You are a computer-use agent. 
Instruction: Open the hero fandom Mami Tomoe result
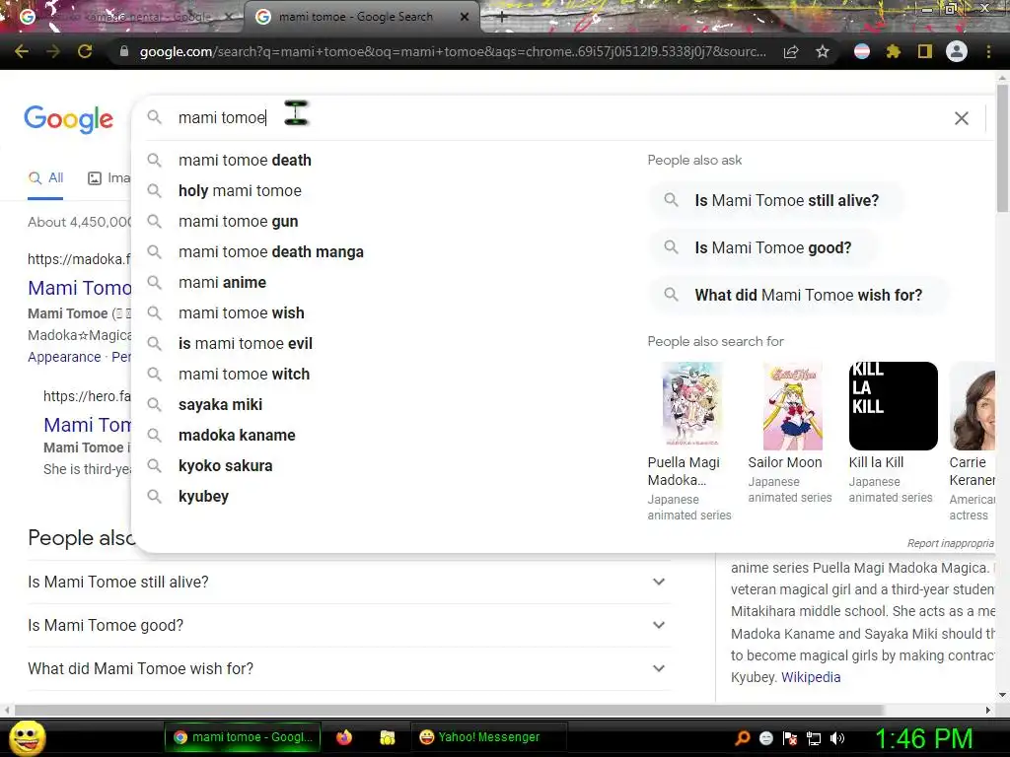pyautogui.click(x=88, y=425)
